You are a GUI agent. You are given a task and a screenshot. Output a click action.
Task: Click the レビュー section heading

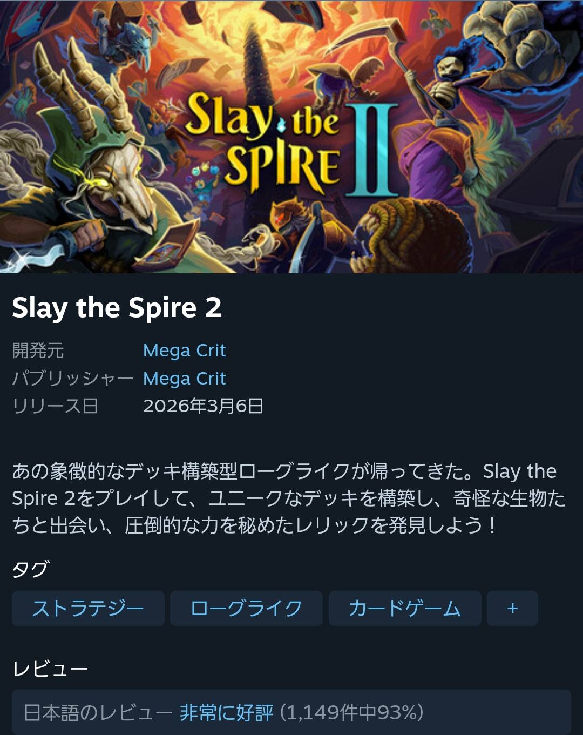click(x=50, y=669)
